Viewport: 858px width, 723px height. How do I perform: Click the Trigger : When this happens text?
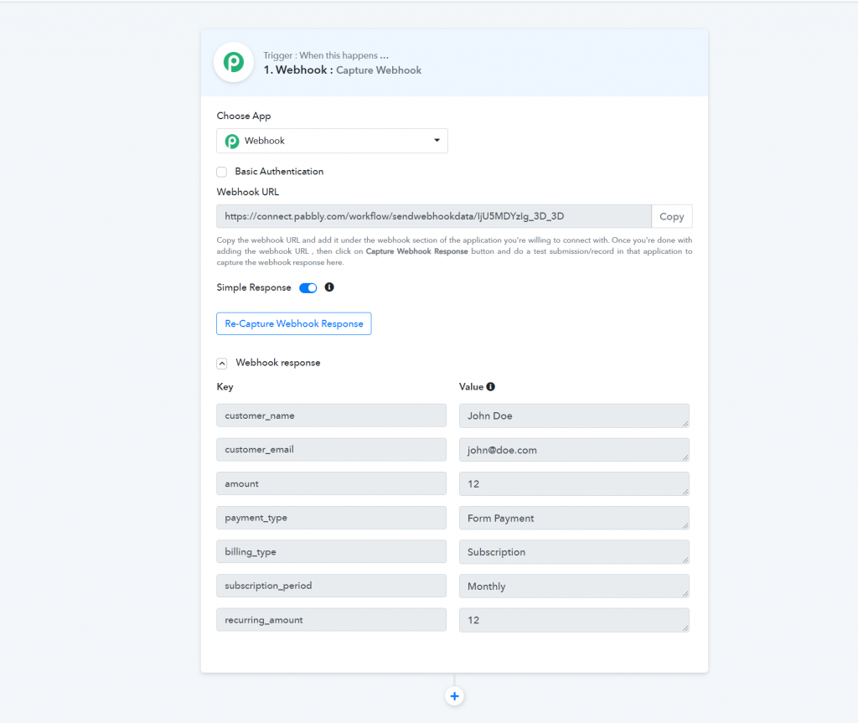[326, 55]
